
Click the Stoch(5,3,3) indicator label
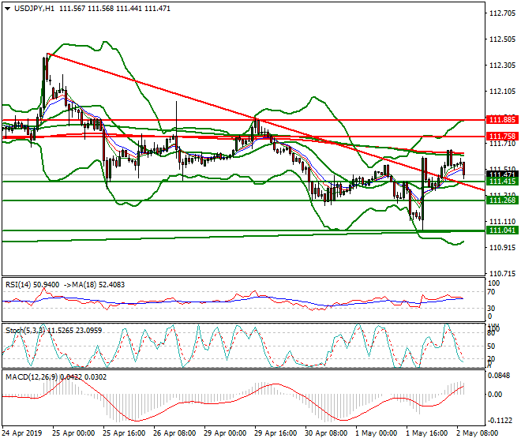[25, 331]
